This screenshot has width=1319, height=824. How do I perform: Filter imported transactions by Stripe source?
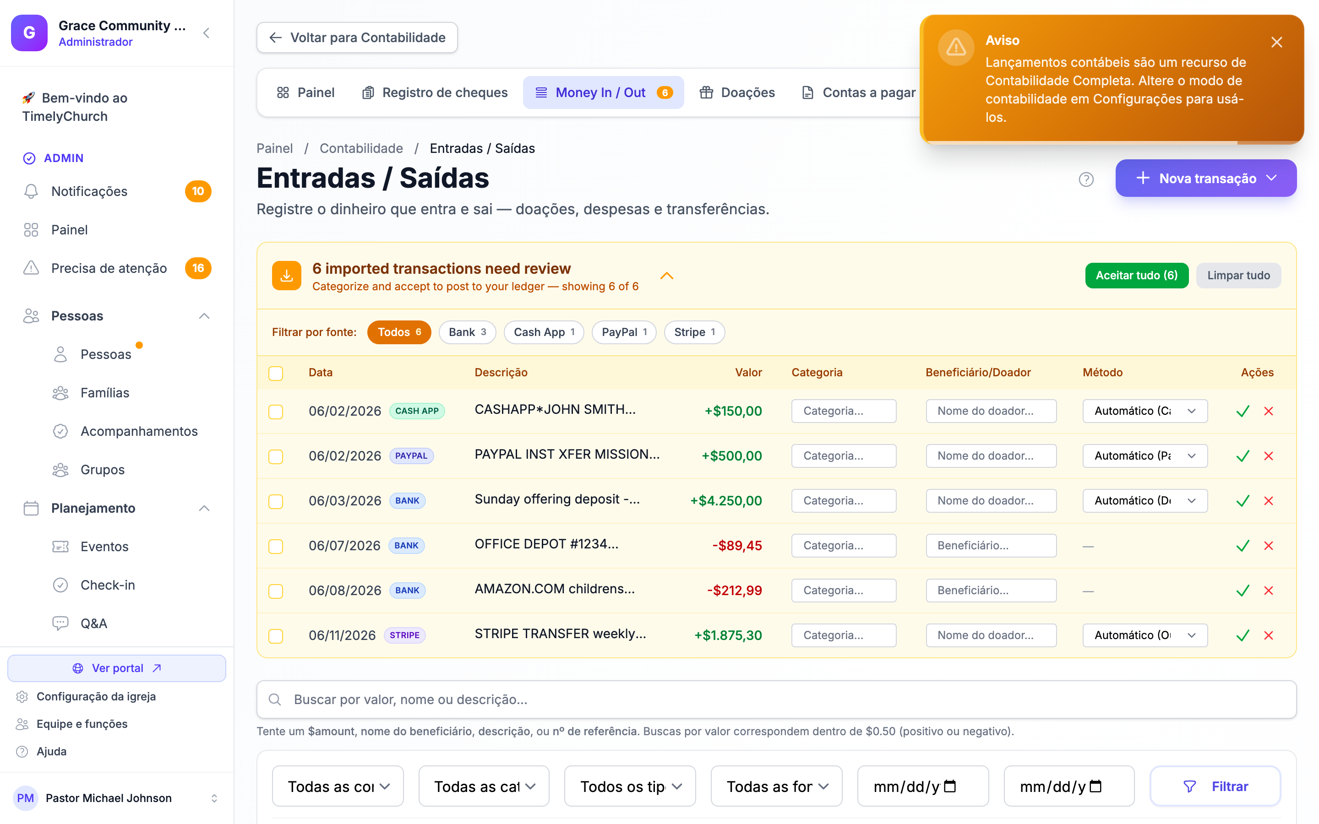pyautogui.click(x=694, y=332)
